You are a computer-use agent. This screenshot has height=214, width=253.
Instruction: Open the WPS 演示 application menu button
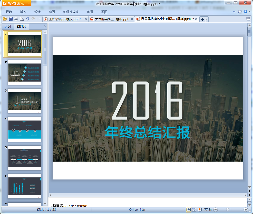pyautogui.click(x=15, y=3)
